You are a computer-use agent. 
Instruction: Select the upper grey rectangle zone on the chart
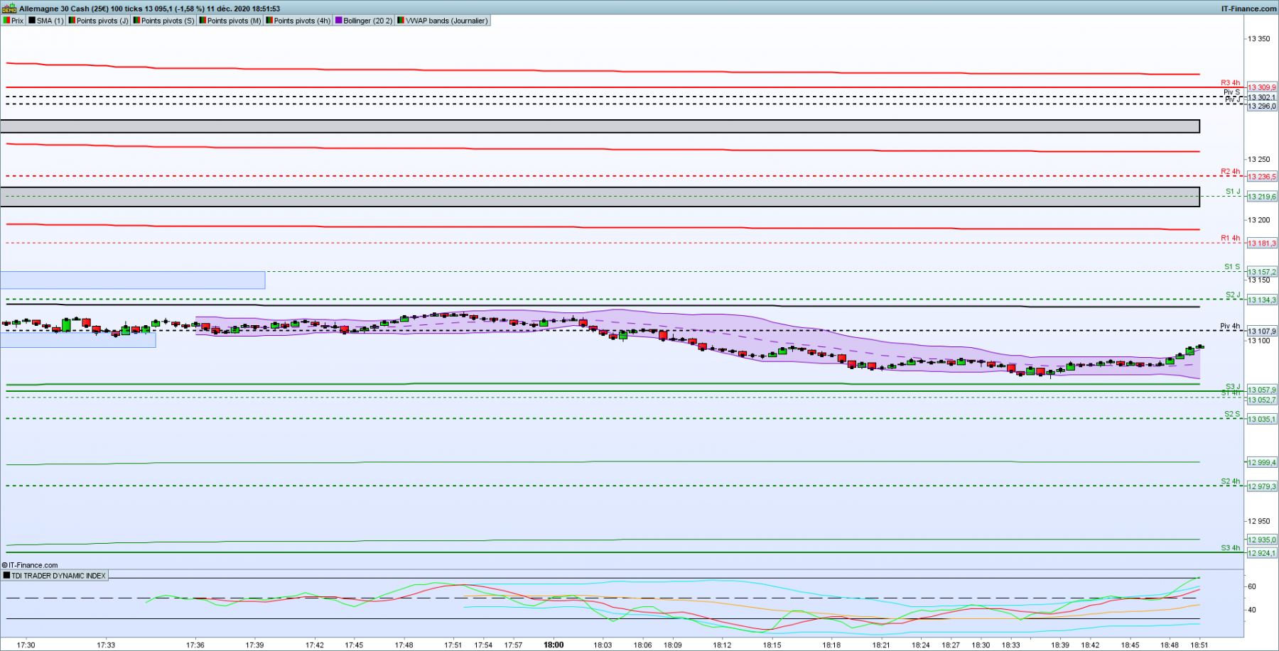(x=600, y=126)
